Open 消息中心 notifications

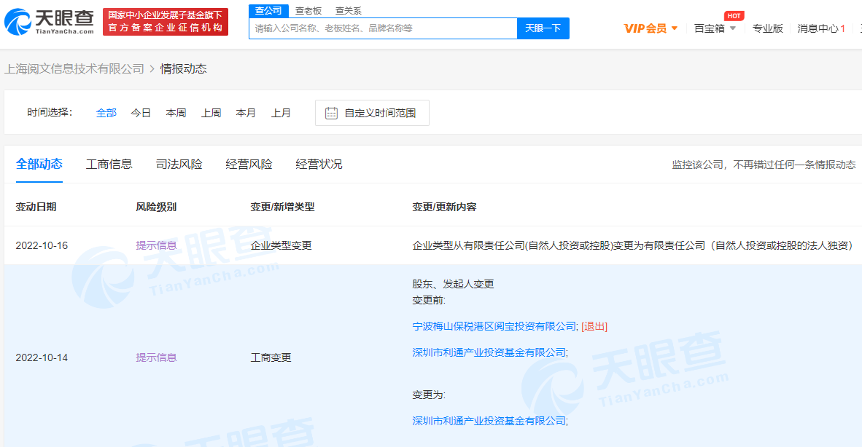820,28
